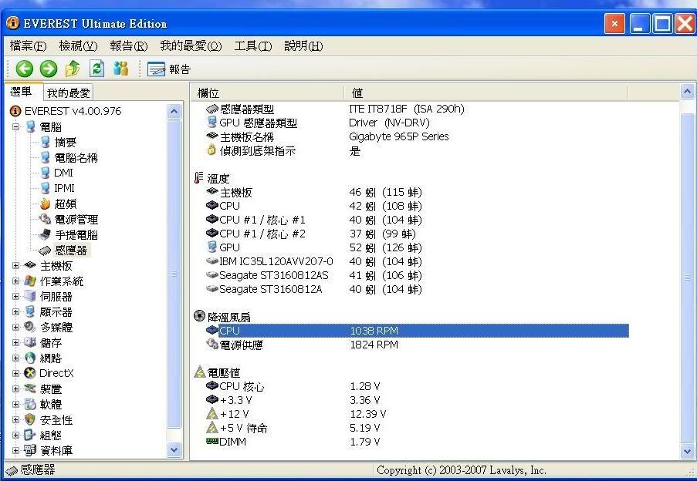The image size is (697, 481).
Task: Expand the 顯示器 tree node
Action: [16, 312]
